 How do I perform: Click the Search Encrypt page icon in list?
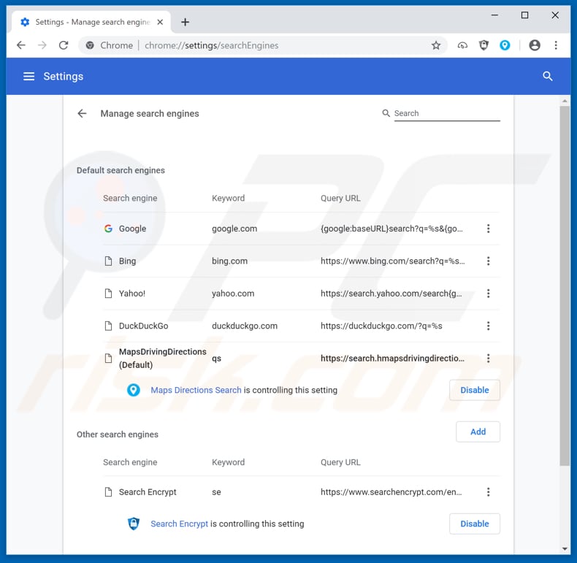click(x=108, y=492)
